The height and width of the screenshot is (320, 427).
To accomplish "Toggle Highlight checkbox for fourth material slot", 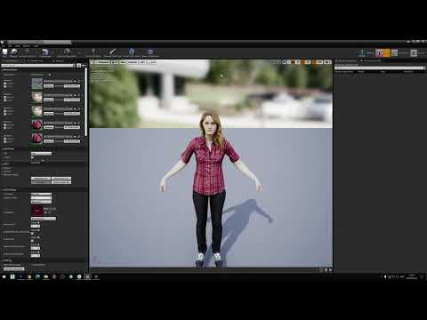I will point(4,124).
